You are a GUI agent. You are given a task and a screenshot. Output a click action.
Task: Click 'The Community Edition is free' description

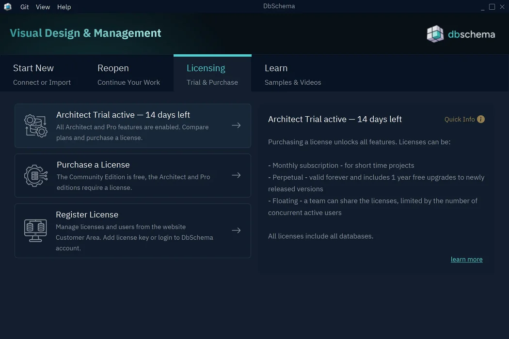(133, 182)
